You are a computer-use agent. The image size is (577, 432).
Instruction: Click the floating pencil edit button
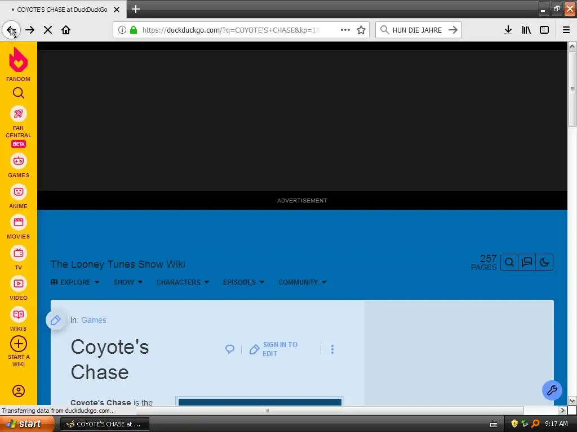[56, 320]
